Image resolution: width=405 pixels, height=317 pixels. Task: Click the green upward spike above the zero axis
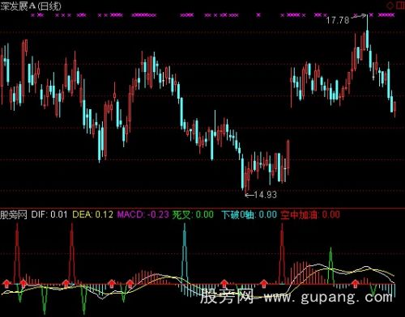pyautogui.click(x=330, y=265)
